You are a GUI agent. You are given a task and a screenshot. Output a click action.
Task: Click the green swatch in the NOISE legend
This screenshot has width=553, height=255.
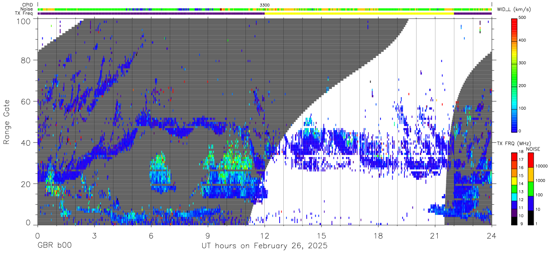[531, 189]
